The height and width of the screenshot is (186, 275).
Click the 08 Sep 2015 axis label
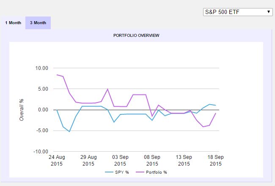click(x=152, y=160)
